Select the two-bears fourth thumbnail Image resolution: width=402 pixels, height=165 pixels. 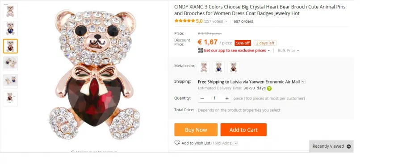tap(10, 64)
